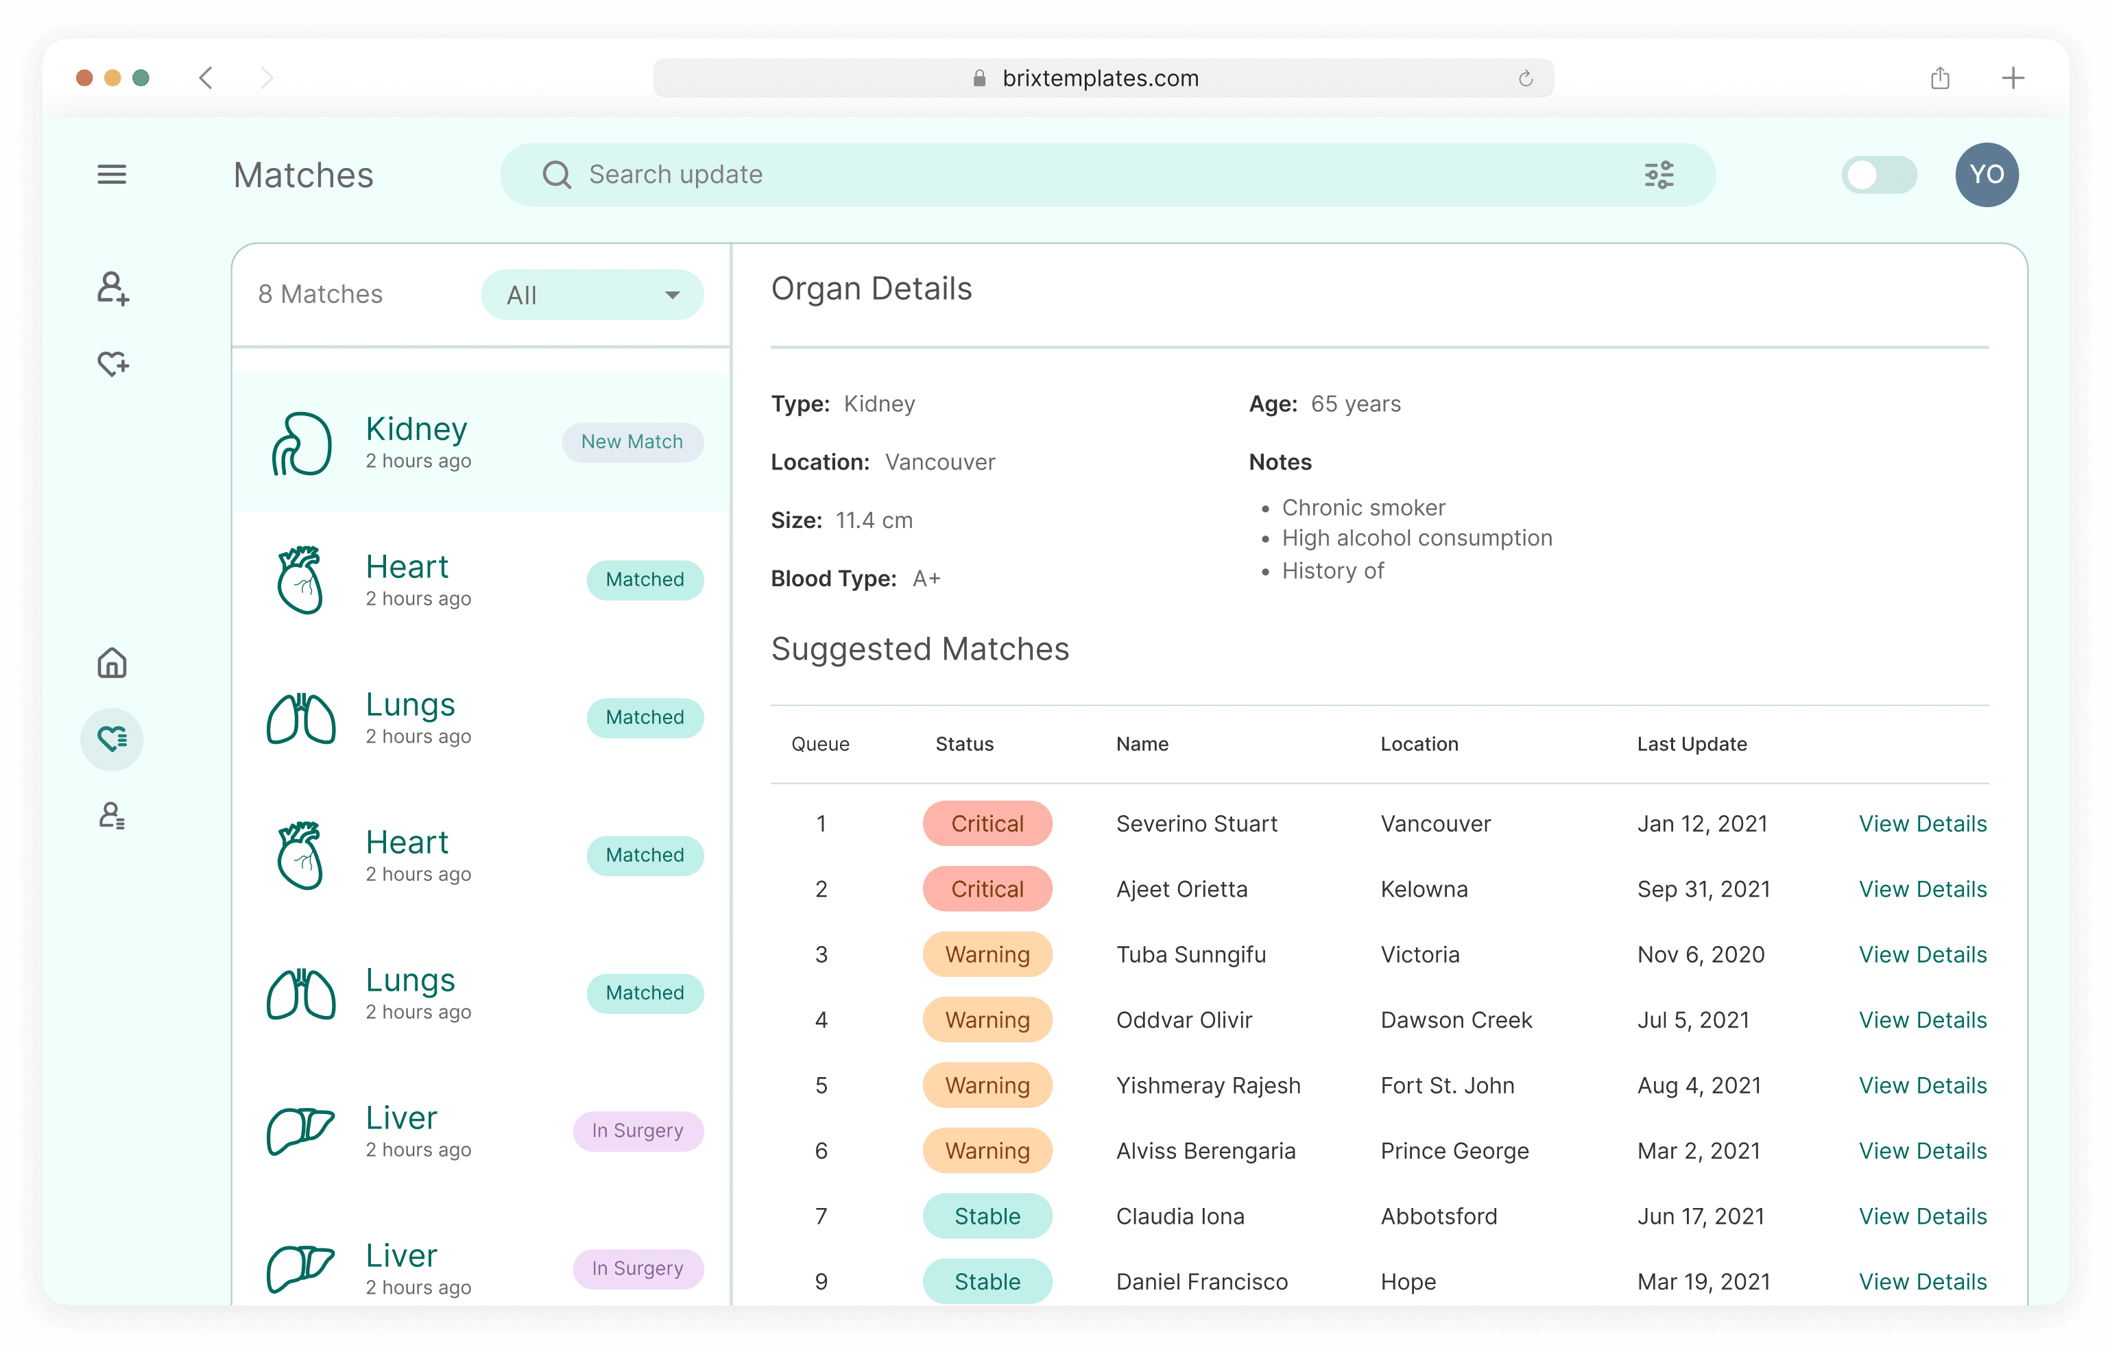Go forward with the browser forward arrow

click(x=267, y=78)
